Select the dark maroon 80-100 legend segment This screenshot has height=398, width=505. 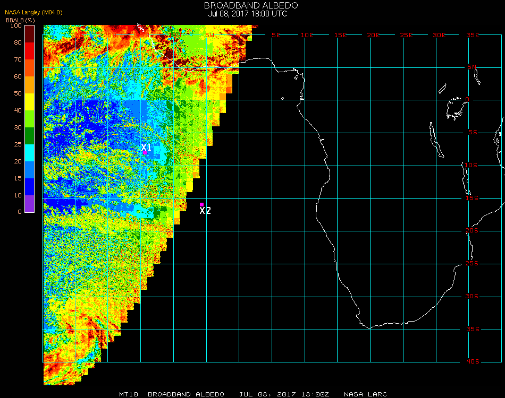(x=30, y=34)
